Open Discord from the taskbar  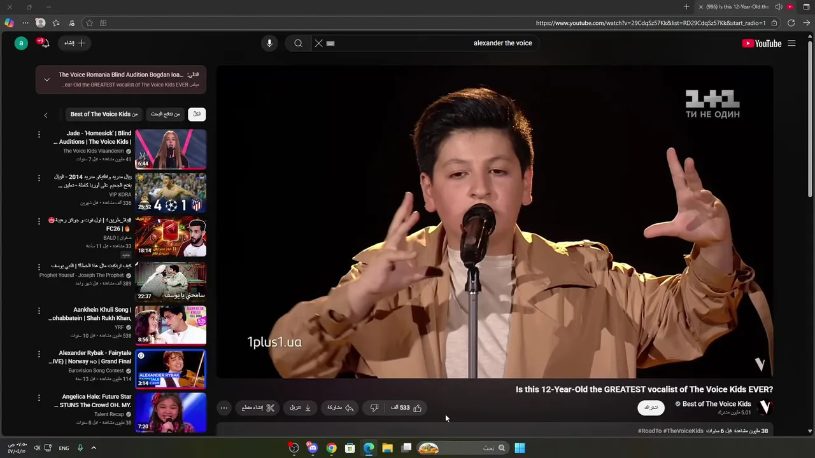312,448
